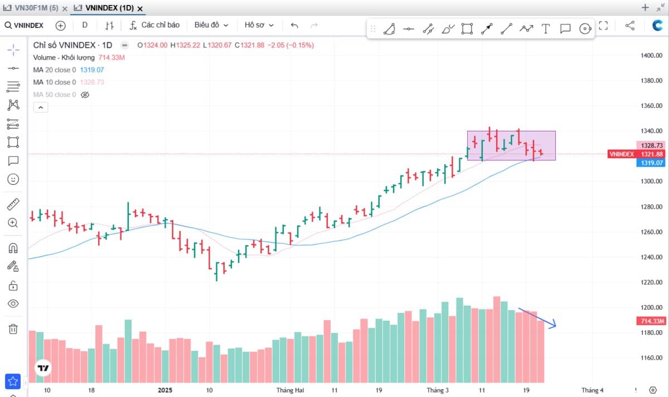Toggle lock all drawing tools
This screenshot has height=397, width=669.
click(x=13, y=285)
